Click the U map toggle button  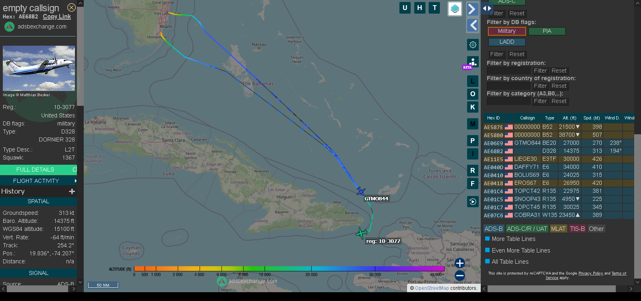coord(405,8)
